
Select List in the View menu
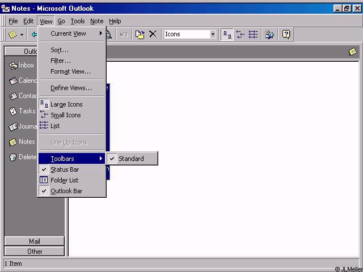(x=71, y=126)
